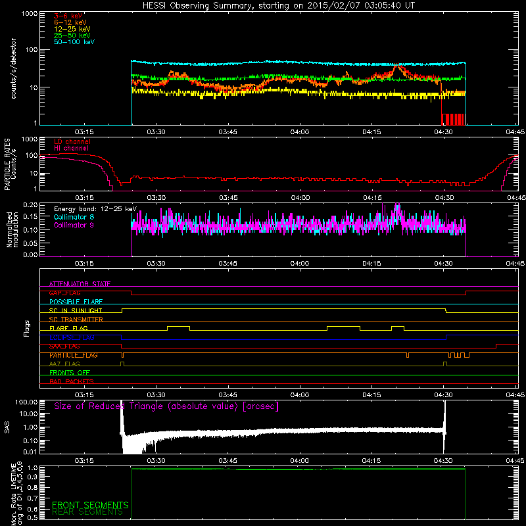Click the AAZ_FLAG label
Image resolution: width=526 pixels, height=526 pixels.
point(64,364)
